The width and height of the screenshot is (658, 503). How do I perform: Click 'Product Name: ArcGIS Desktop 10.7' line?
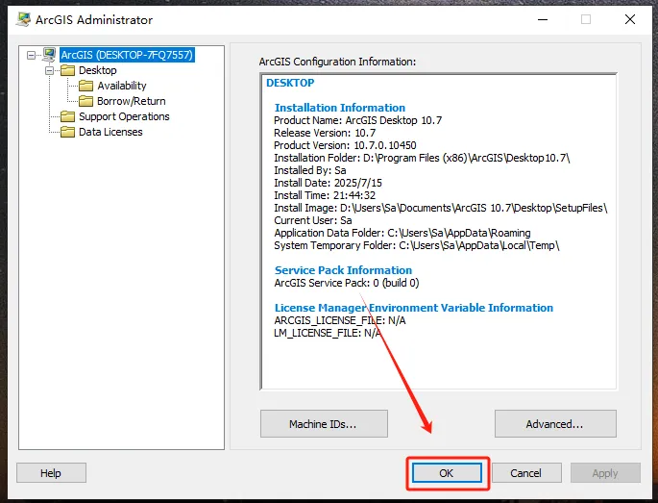click(x=358, y=120)
